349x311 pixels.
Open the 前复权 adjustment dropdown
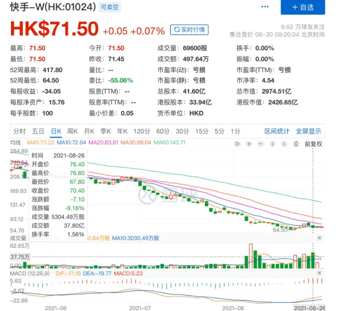[313, 144]
